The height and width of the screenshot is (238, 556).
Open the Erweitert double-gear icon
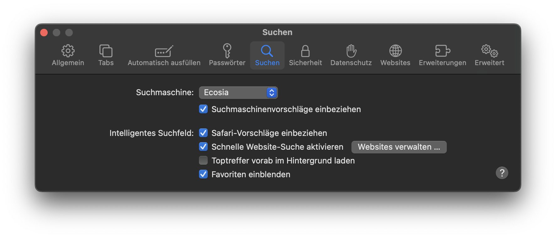click(489, 51)
